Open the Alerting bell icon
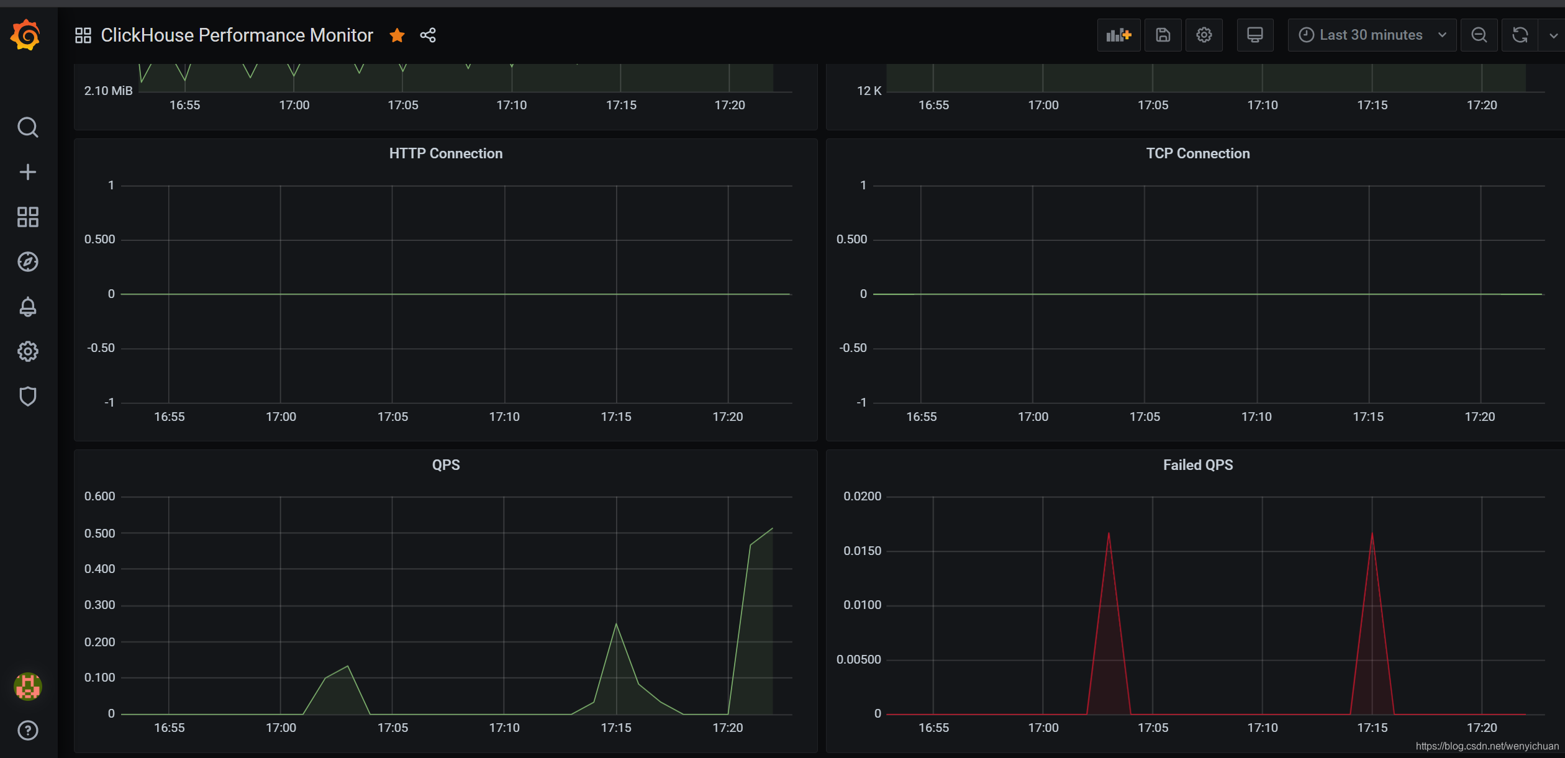 pos(27,307)
